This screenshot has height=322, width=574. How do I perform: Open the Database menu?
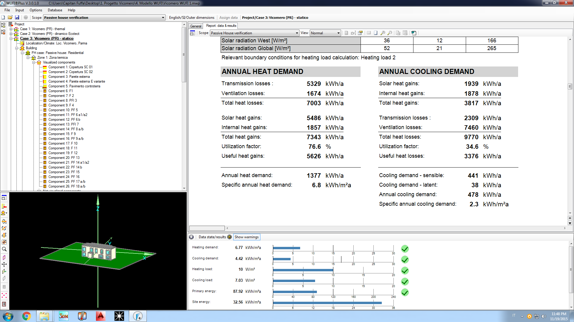tap(55, 10)
